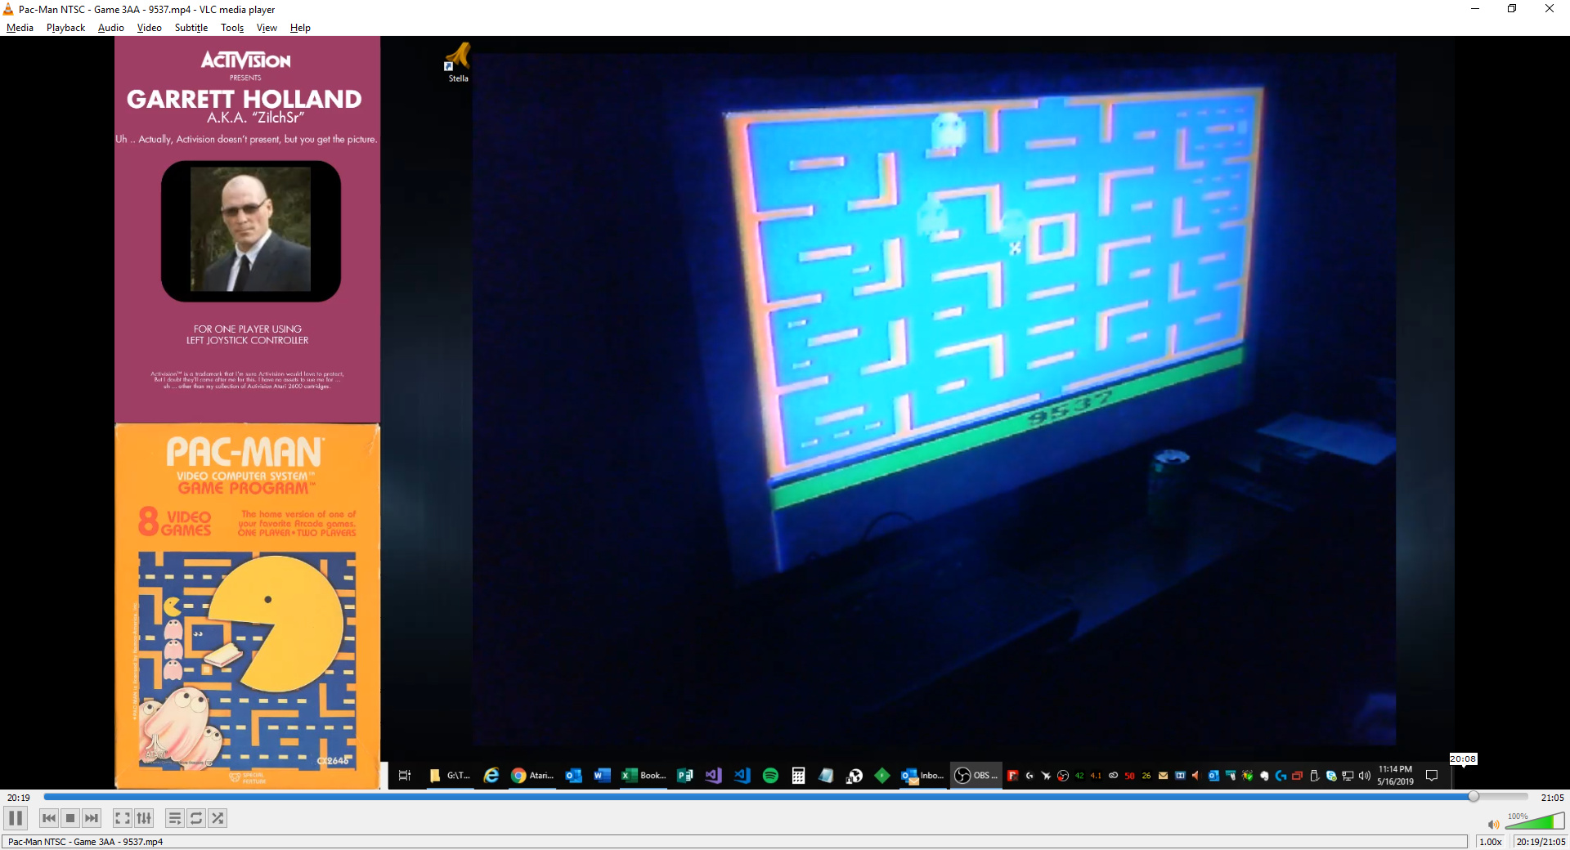Click Internet Explorer icon in recorded taskbar
This screenshot has width=1570, height=850.
[x=491, y=776]
